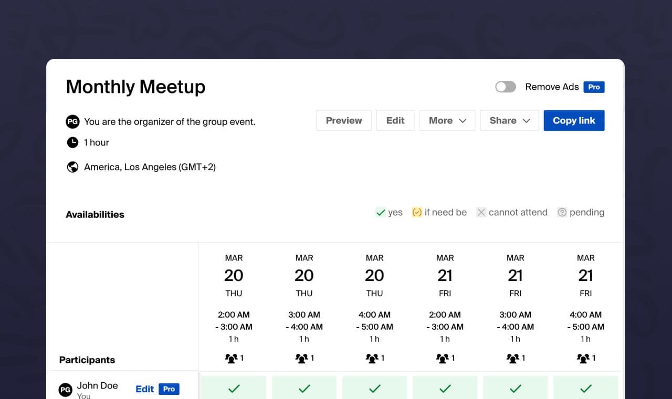Toggle the Remove Ads switch
This screenshot has height=399, width=672.
tap(506, 87)
